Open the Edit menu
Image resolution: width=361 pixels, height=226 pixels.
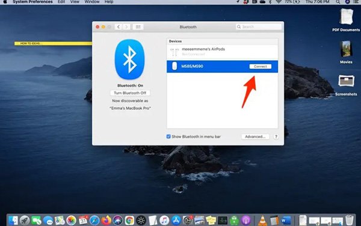(61, 2)
